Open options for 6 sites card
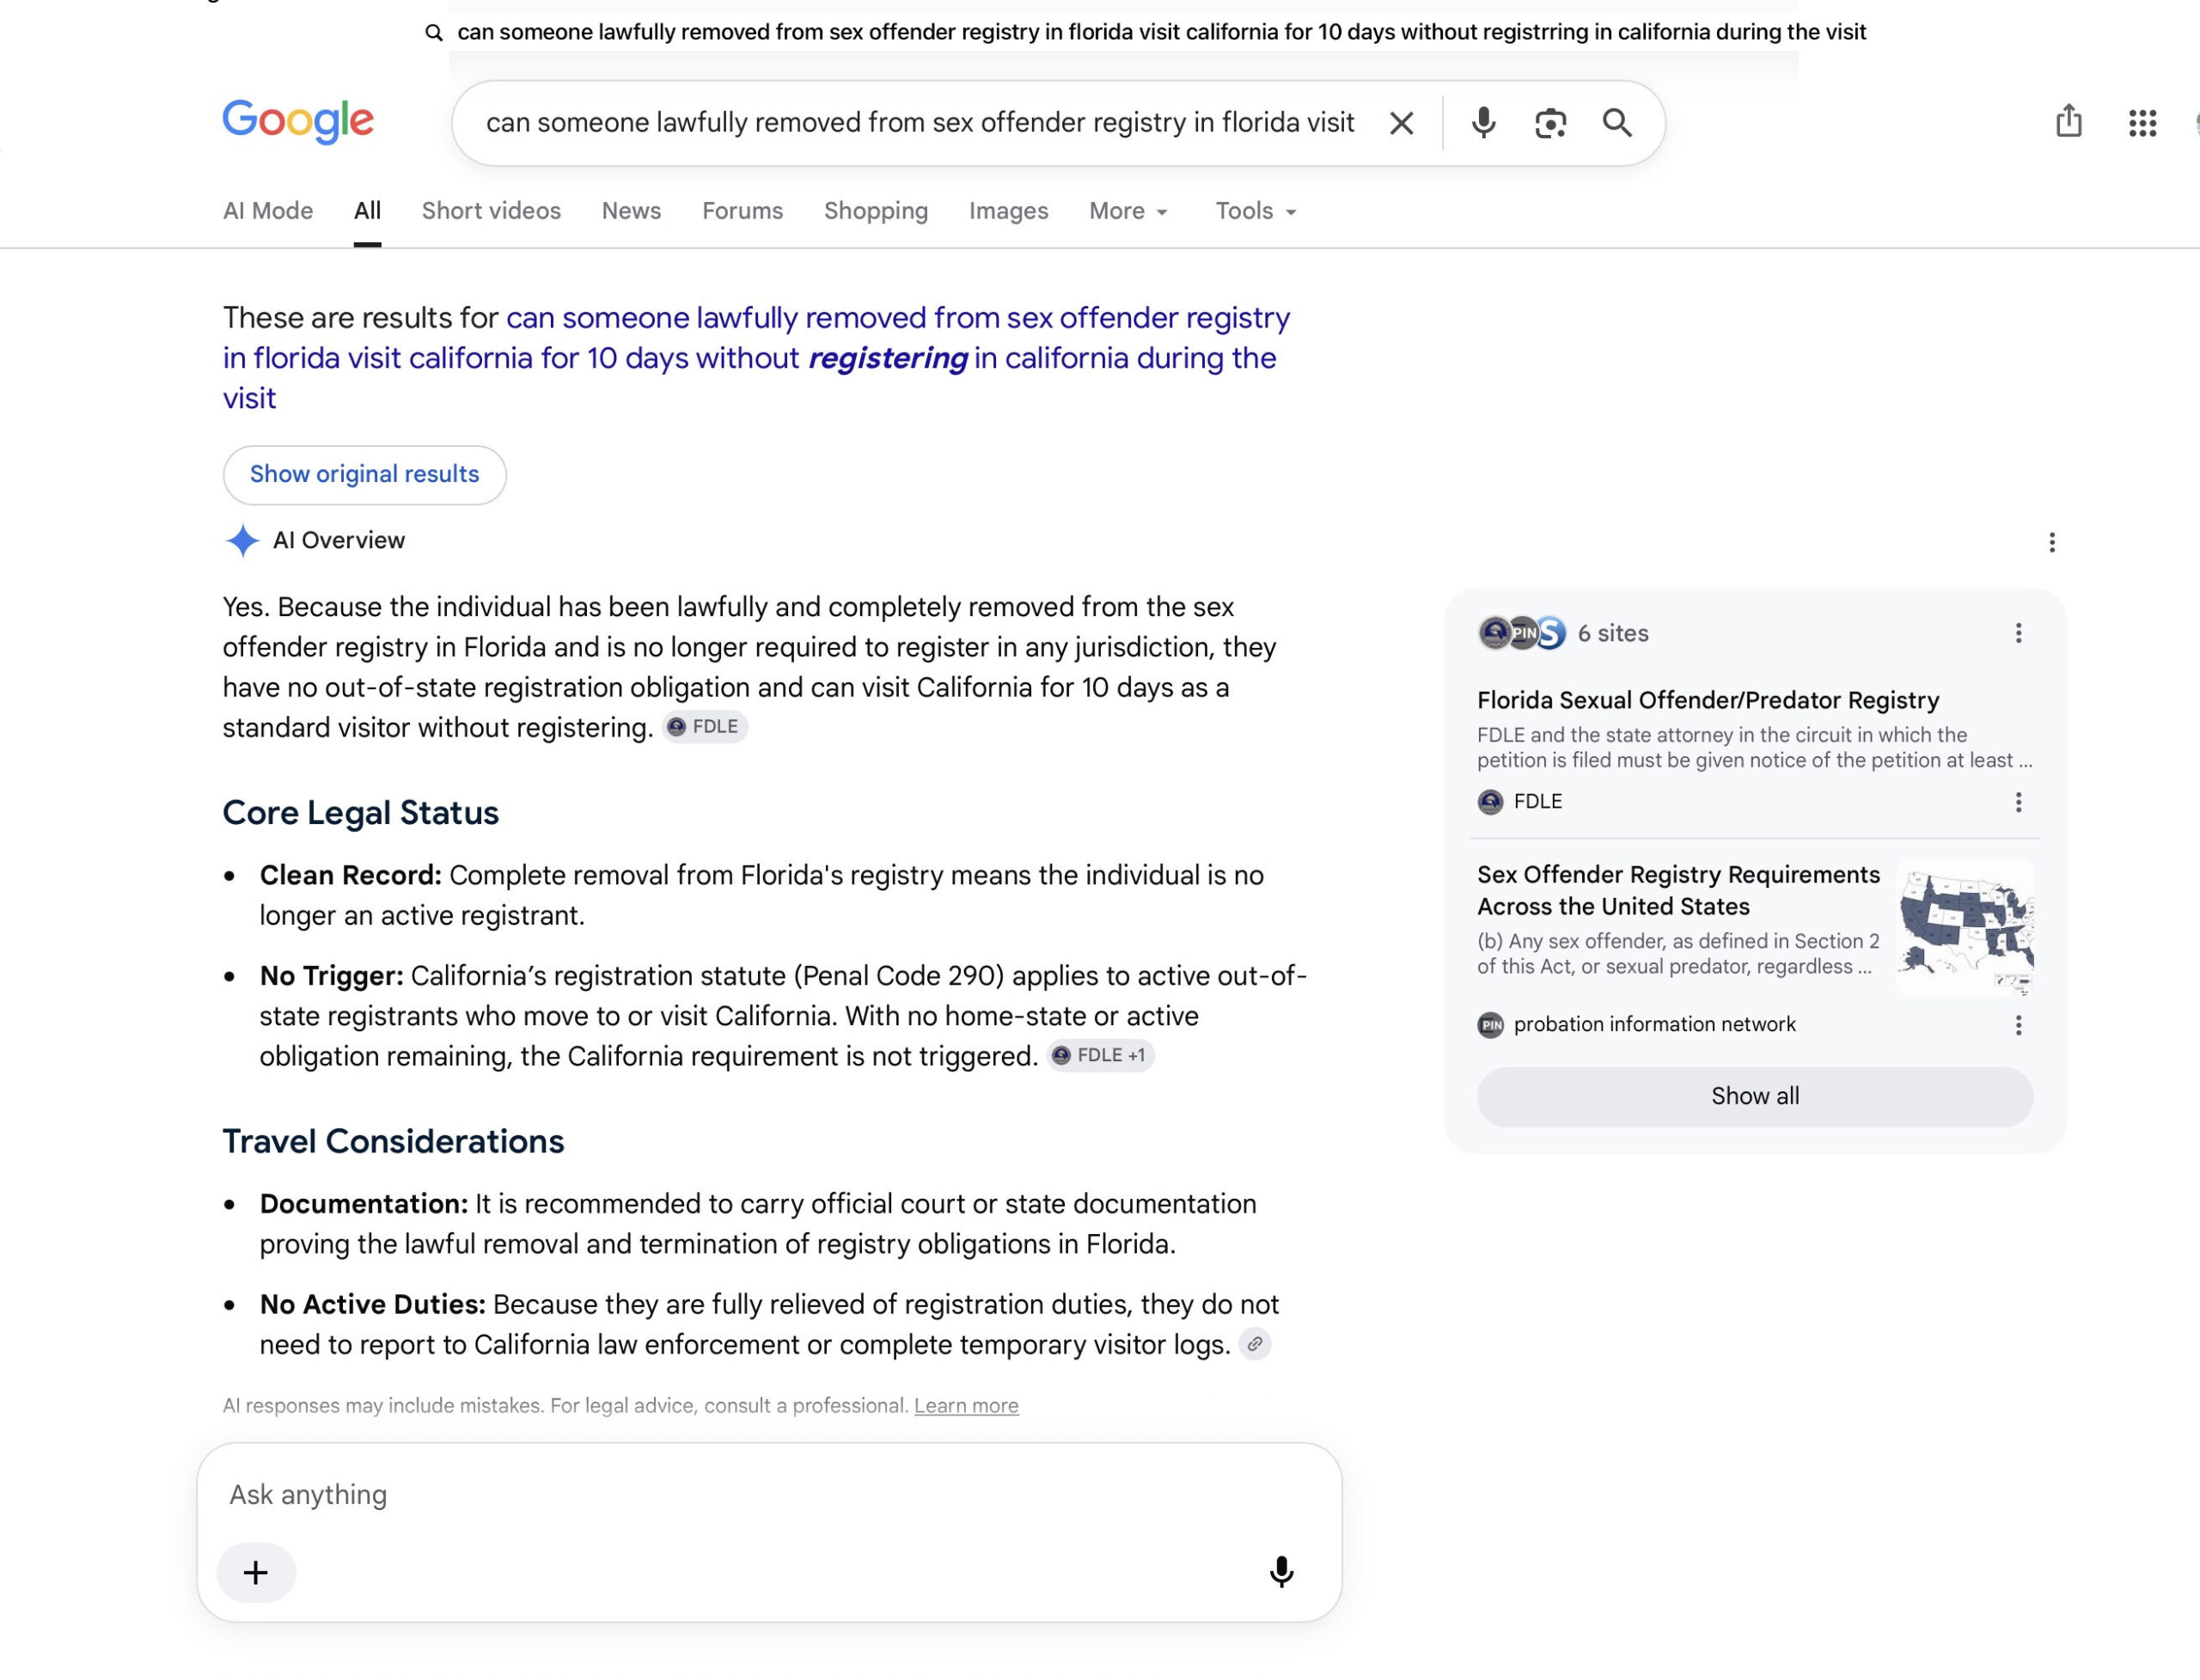This screenshot has height=1680, width=2200. [2018, 633]
